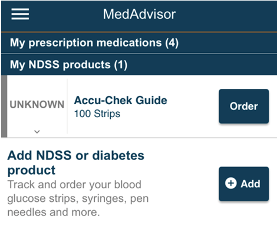Select the Accu-Chek Guide product name
This screenshot has width=277, height=226.
tap(121, 100)
